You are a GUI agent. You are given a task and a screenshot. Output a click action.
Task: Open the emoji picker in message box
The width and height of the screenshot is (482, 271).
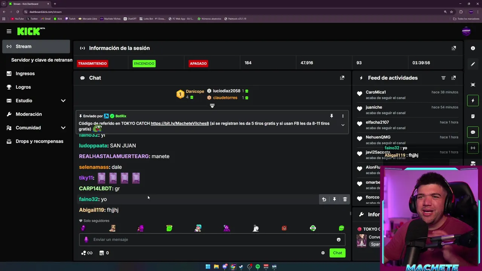[x=339, y=240]
